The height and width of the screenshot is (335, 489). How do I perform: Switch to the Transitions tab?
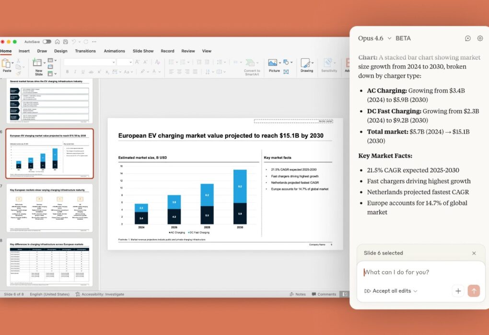(85, 51)
